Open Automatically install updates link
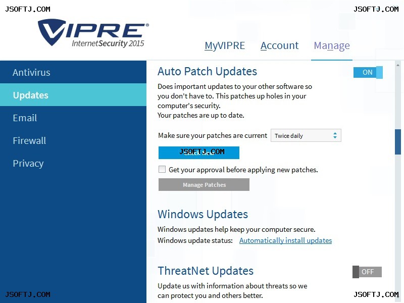Viewport: 404px width, 303px height. point(285,240)
